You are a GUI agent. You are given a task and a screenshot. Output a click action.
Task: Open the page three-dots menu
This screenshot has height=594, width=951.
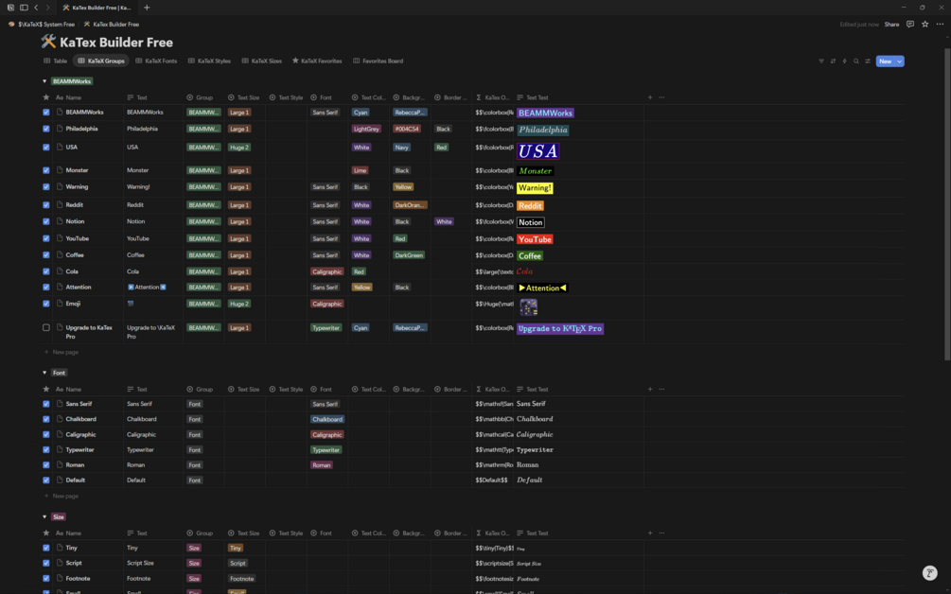940,25
